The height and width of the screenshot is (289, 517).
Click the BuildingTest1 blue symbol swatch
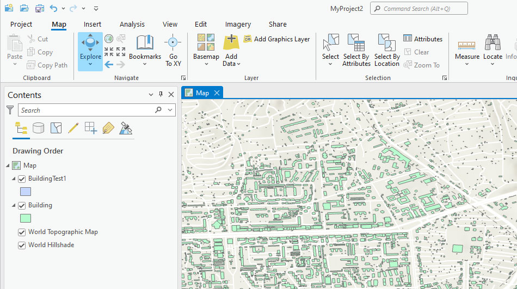26,192
